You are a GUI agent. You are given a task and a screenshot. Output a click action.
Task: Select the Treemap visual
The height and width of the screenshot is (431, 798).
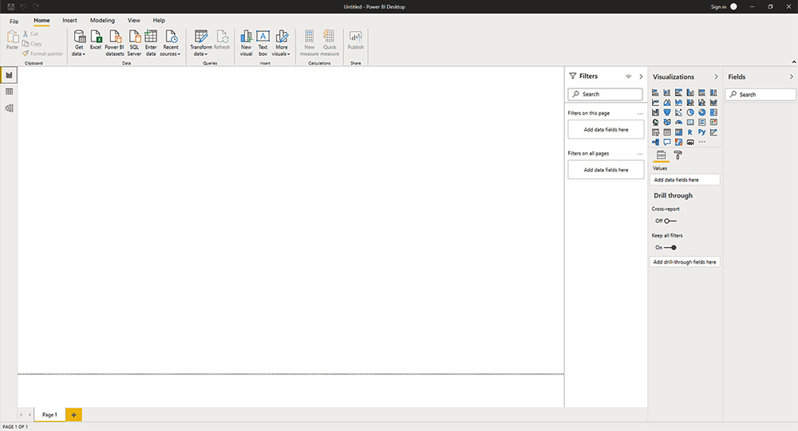[713, 112]
